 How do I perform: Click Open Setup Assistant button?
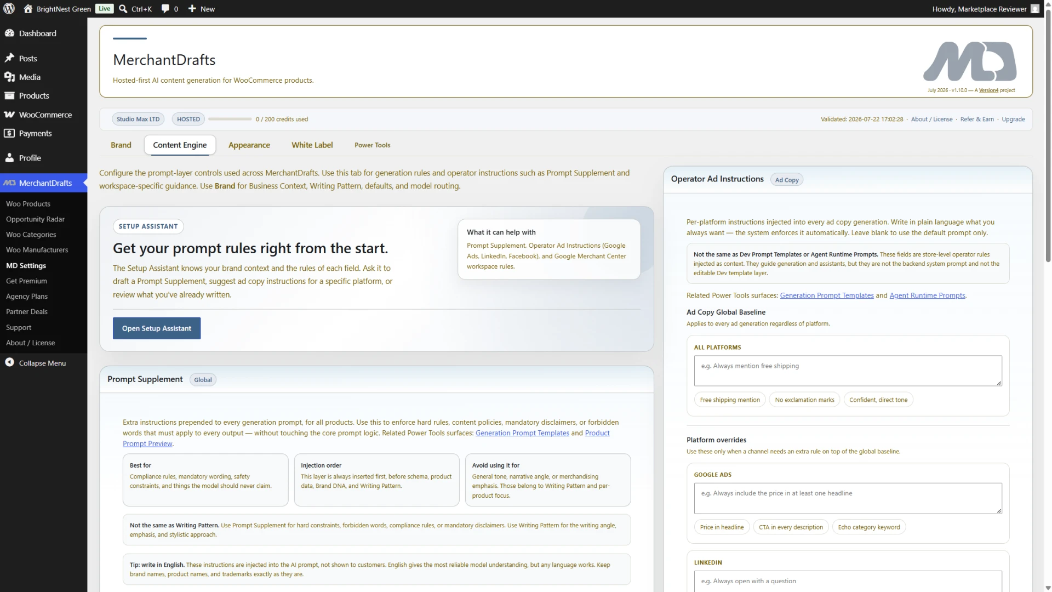[157, 328]
